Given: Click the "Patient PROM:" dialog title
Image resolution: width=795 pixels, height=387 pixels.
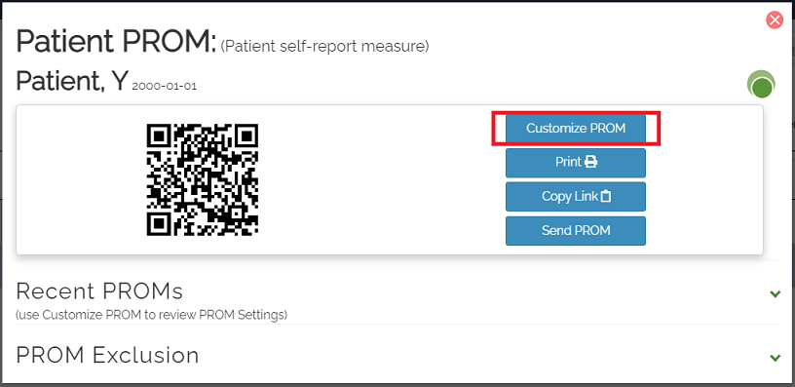Looking at the screenshot, I should [x=117, y=42].
